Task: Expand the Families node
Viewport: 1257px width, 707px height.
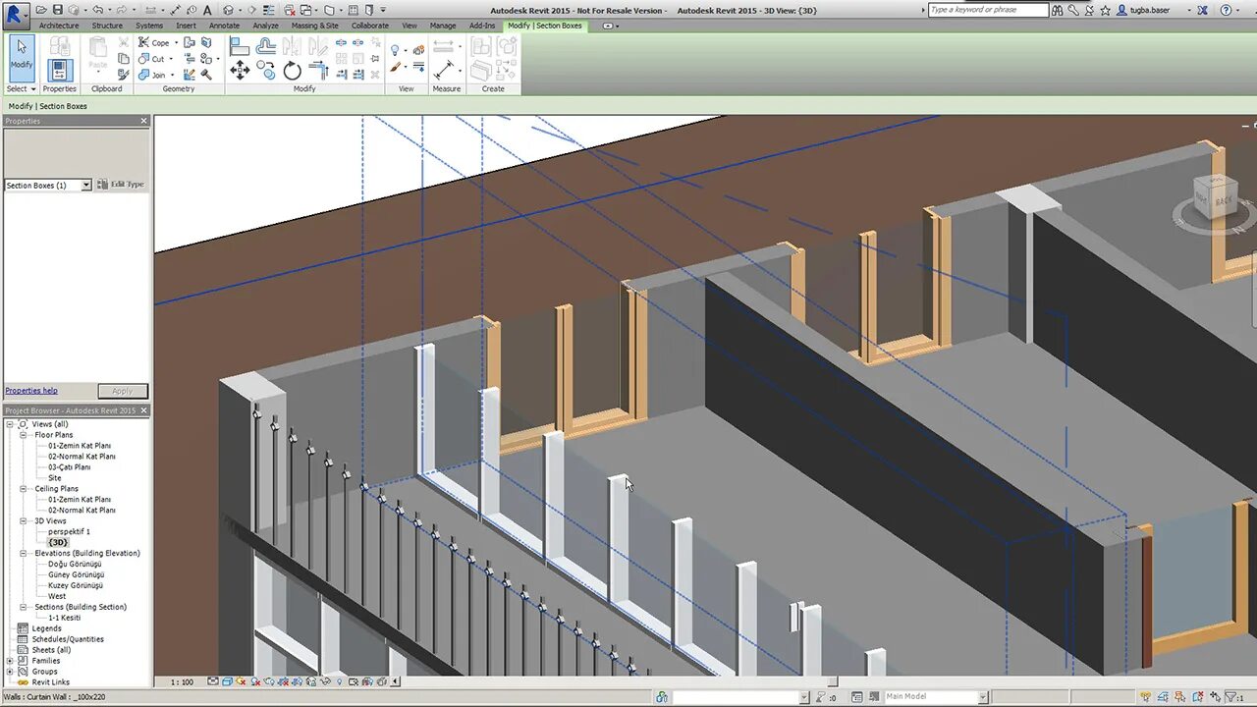Action: pos(10,661)
